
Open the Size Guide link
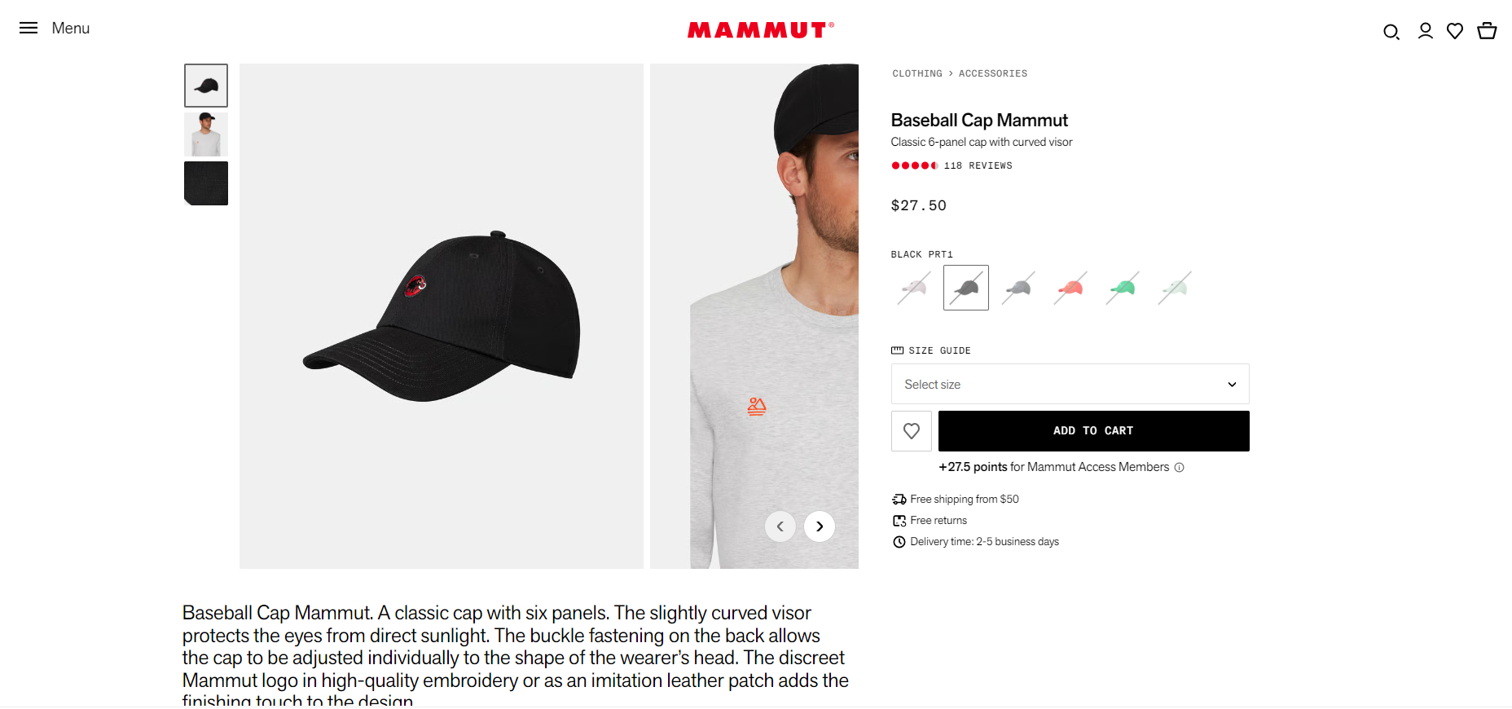pyautogui.click(x=931, y=350)
